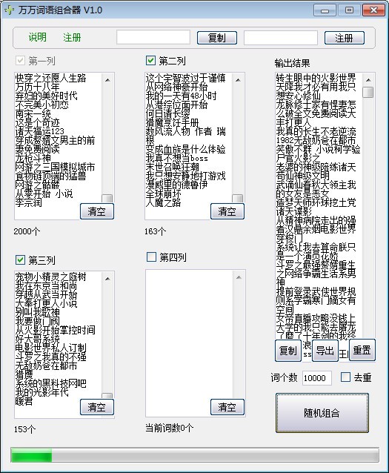The height and width of the screenshot is (473, 389).
Task: Select 末世召唤狂潮 in second column
Action: [172, 168]
